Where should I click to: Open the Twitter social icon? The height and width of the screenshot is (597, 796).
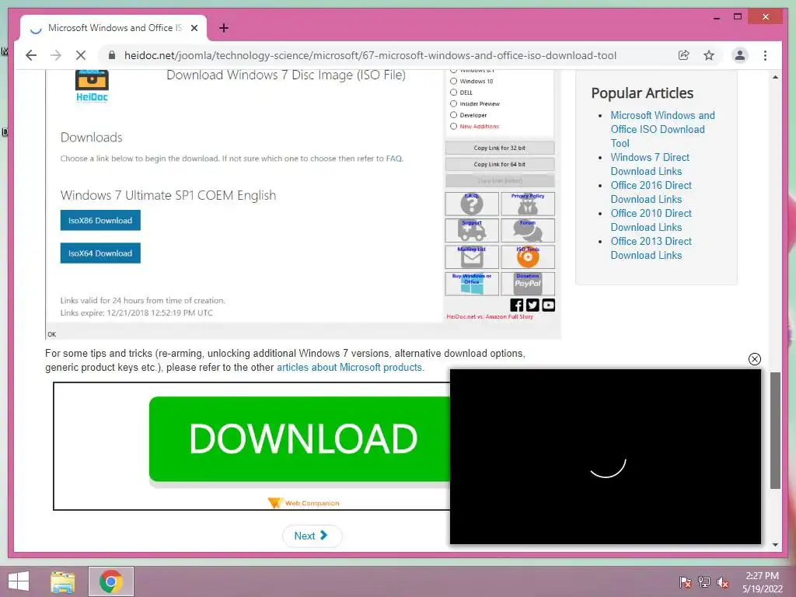click(x=532, y=305)
